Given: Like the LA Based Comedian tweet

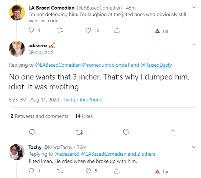Looking at the screenshot, I should [x=88, y=30].
